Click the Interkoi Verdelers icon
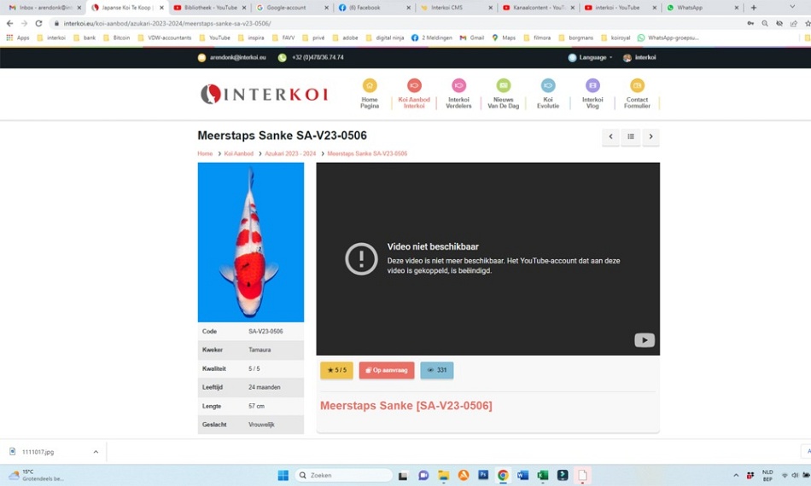The width and height of the screenshot is (811, 486). coord(458,85)
